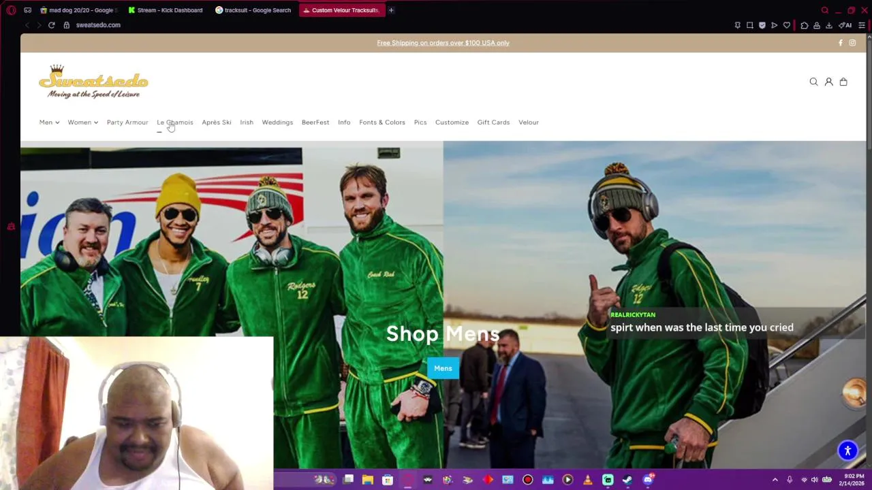The image size is (872, 490).
Task: Visit the Sweatsedo Instagram page
Action: click(x=852, y=43)
